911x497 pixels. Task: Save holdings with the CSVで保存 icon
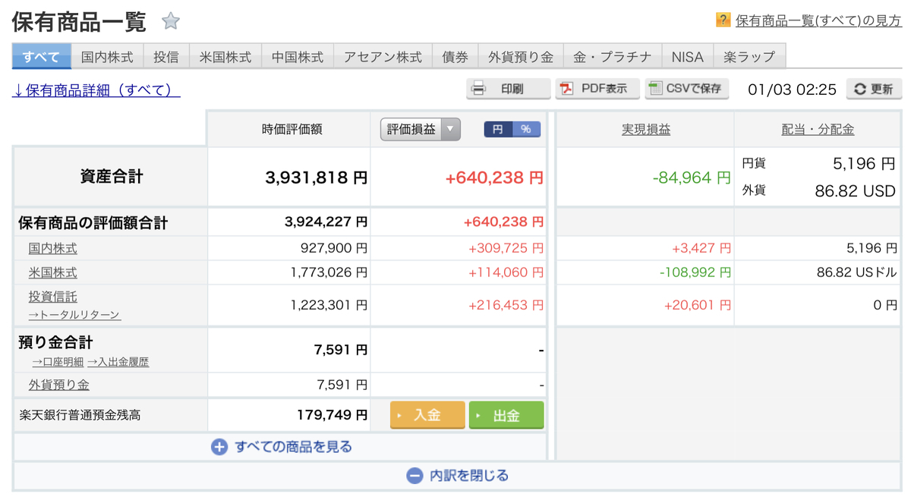pyautogui.click(x=654, y=89)
